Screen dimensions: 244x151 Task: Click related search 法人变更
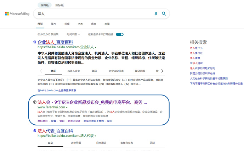(195, 58)
